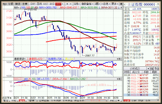This screenshot has width=162, height=104.
Task: Close the MACD sub-panel
Action: [x=121, y=79]
